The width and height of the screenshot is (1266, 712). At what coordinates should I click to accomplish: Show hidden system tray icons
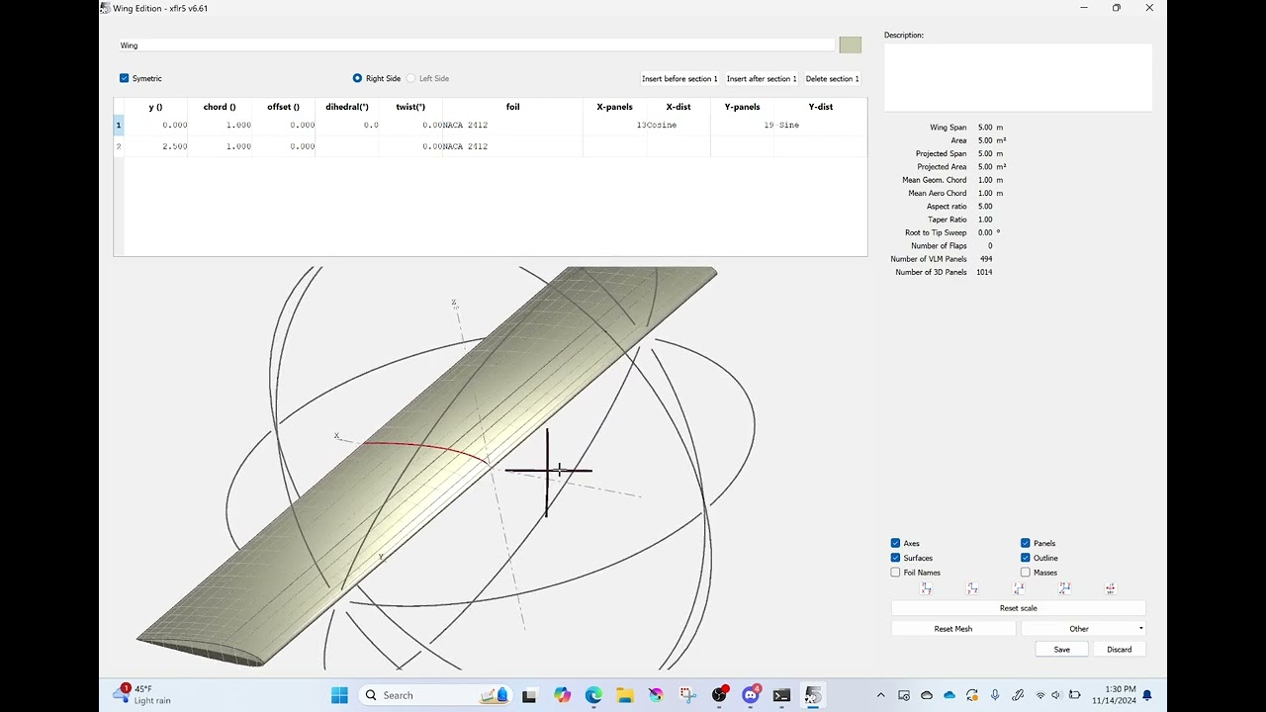(x=880, y=695)
